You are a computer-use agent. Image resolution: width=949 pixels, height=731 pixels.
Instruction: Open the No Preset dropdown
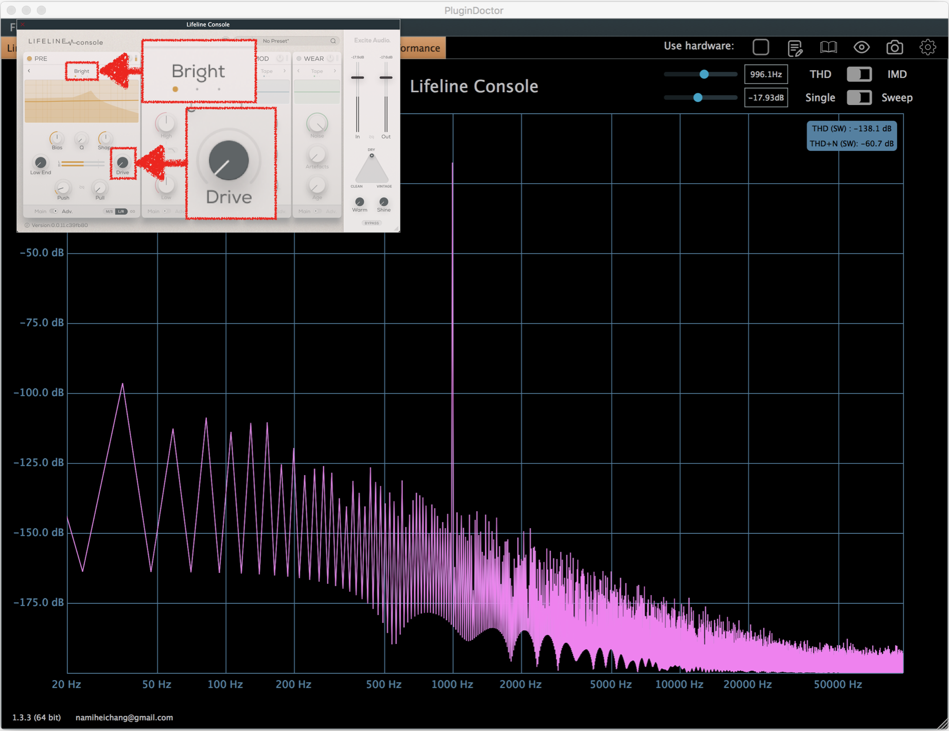pyautogui.click(x=275, y=41)
